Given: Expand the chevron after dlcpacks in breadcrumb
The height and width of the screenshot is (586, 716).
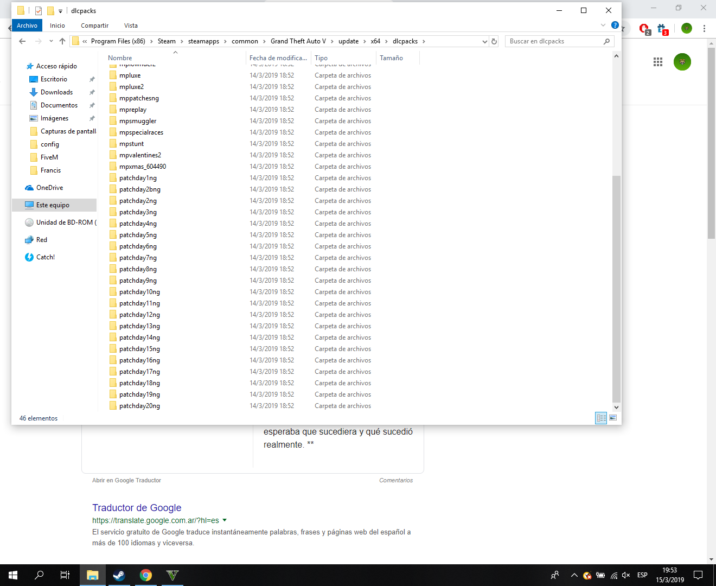Looking at the screenshot, I should (424, 41).
